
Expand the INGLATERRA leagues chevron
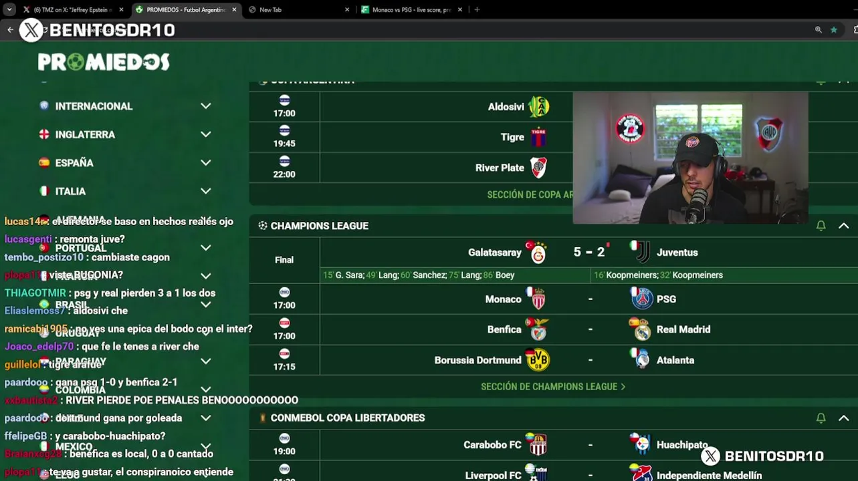[206, 134]
